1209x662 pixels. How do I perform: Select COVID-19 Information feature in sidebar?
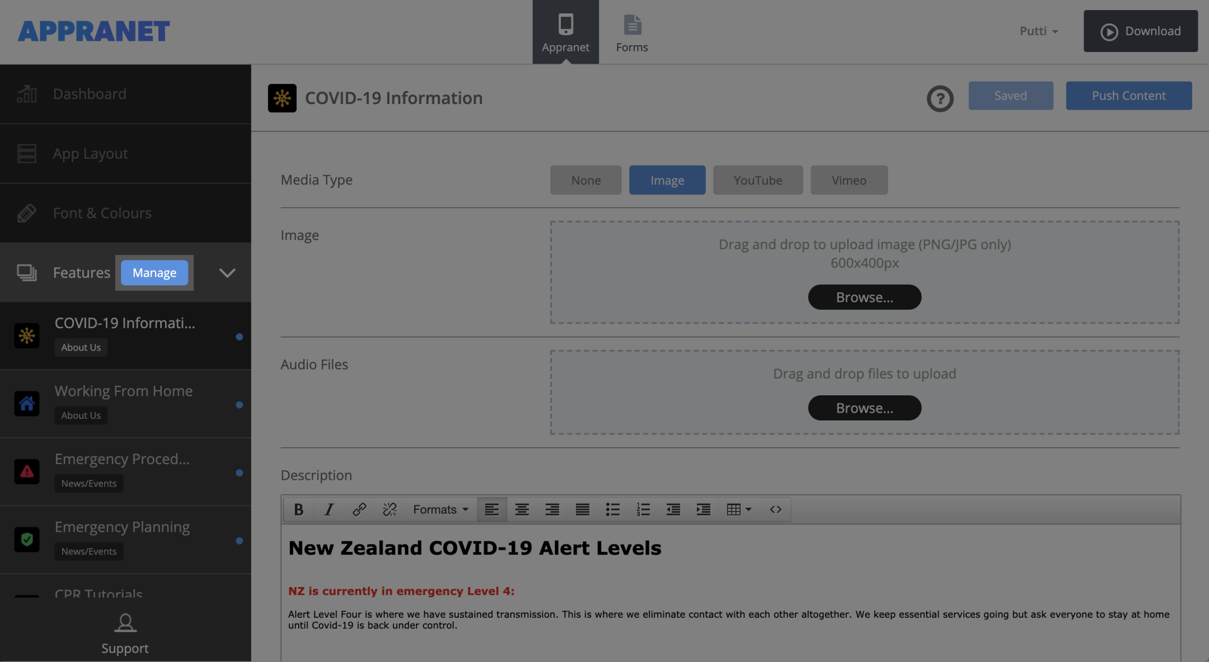[x=125, y=335]
